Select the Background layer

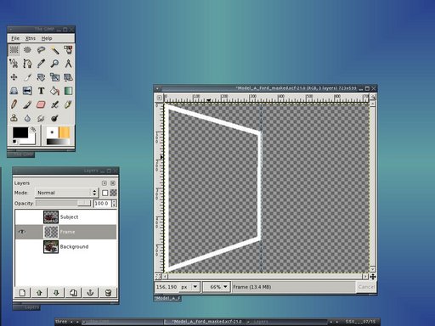[65, 247]
